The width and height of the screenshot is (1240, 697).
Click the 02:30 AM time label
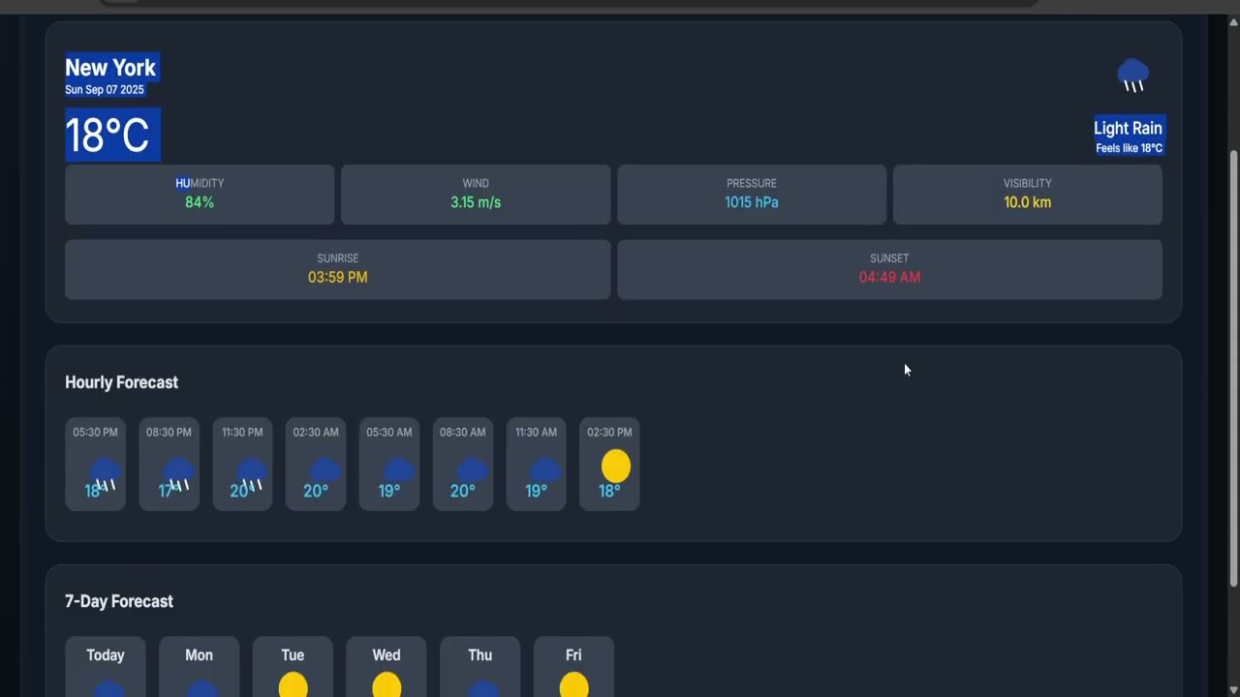pyautogui.click(x=316, y=432)
